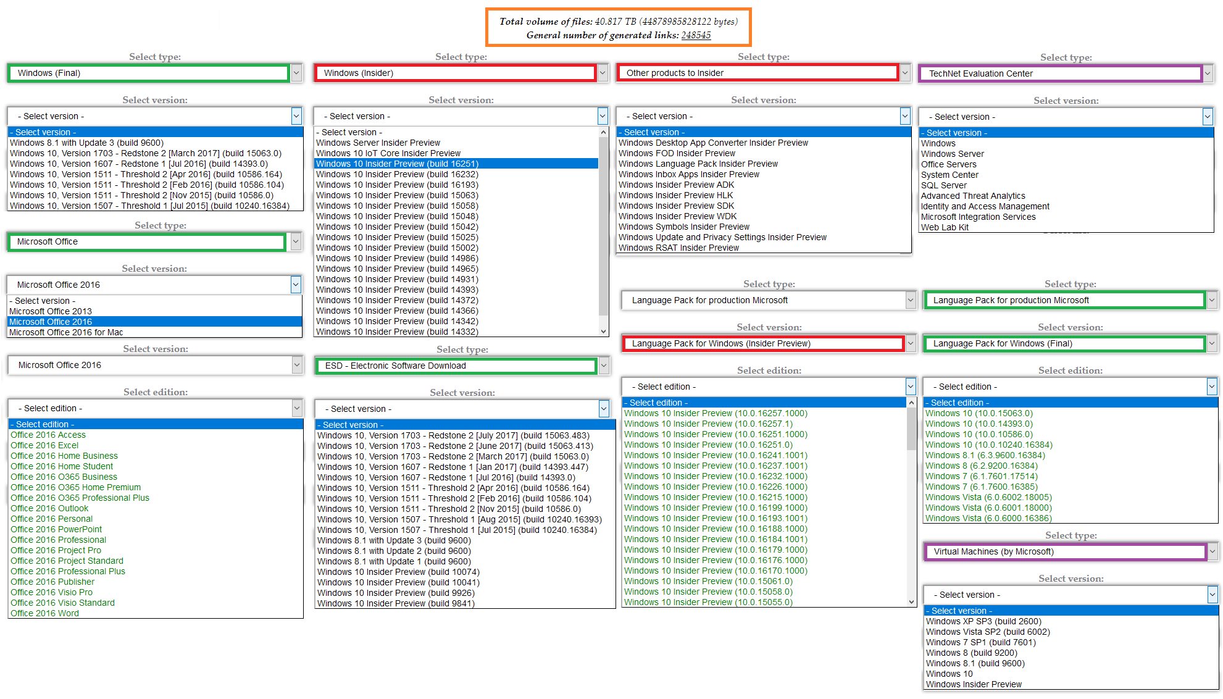1223x699 pixels.
Task: Choose Windows Server Insider Preview
Action: (456, 143)
